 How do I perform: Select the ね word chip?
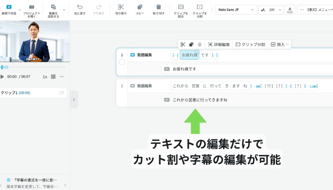245,86
